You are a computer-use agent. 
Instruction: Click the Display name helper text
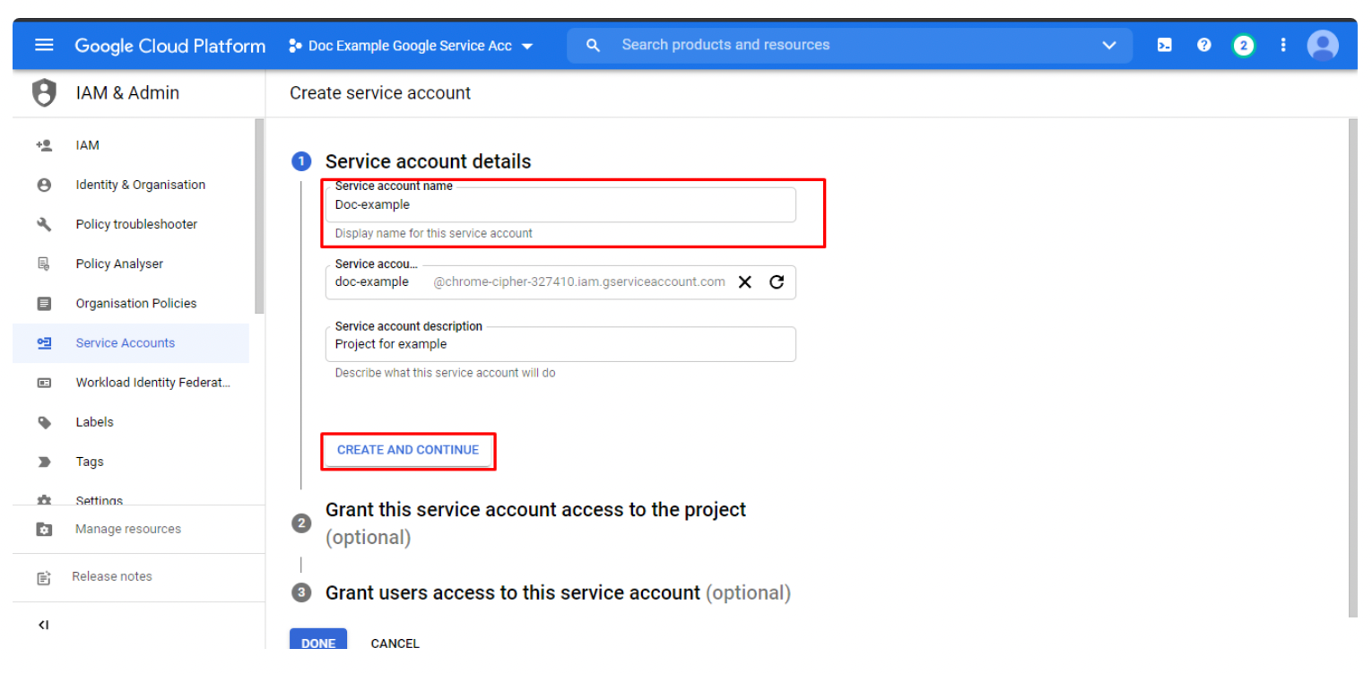click(434, 233)
